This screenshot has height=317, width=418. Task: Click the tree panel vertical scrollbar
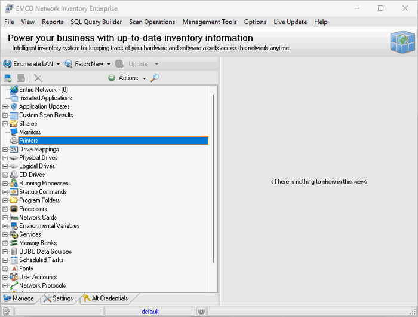(213, 179)
